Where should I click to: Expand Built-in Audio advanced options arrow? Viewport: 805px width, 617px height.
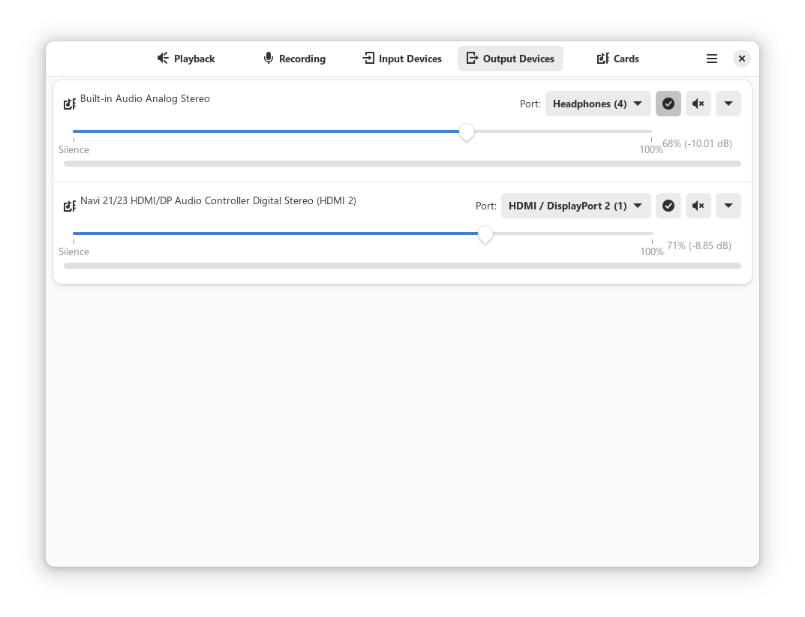(728, 104)
